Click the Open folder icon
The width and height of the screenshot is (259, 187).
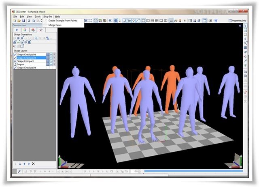pyautogui.click(x=19, y=21)
